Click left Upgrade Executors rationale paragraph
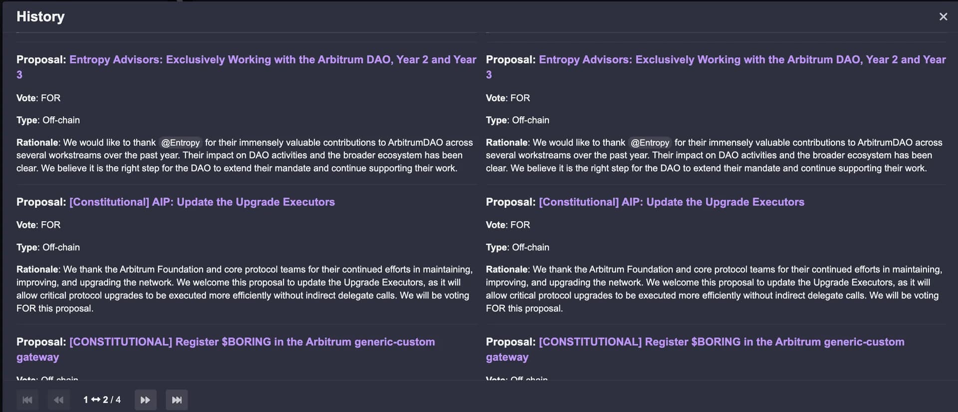The width and height of the screenshot is (958, 412). point(244,289)
